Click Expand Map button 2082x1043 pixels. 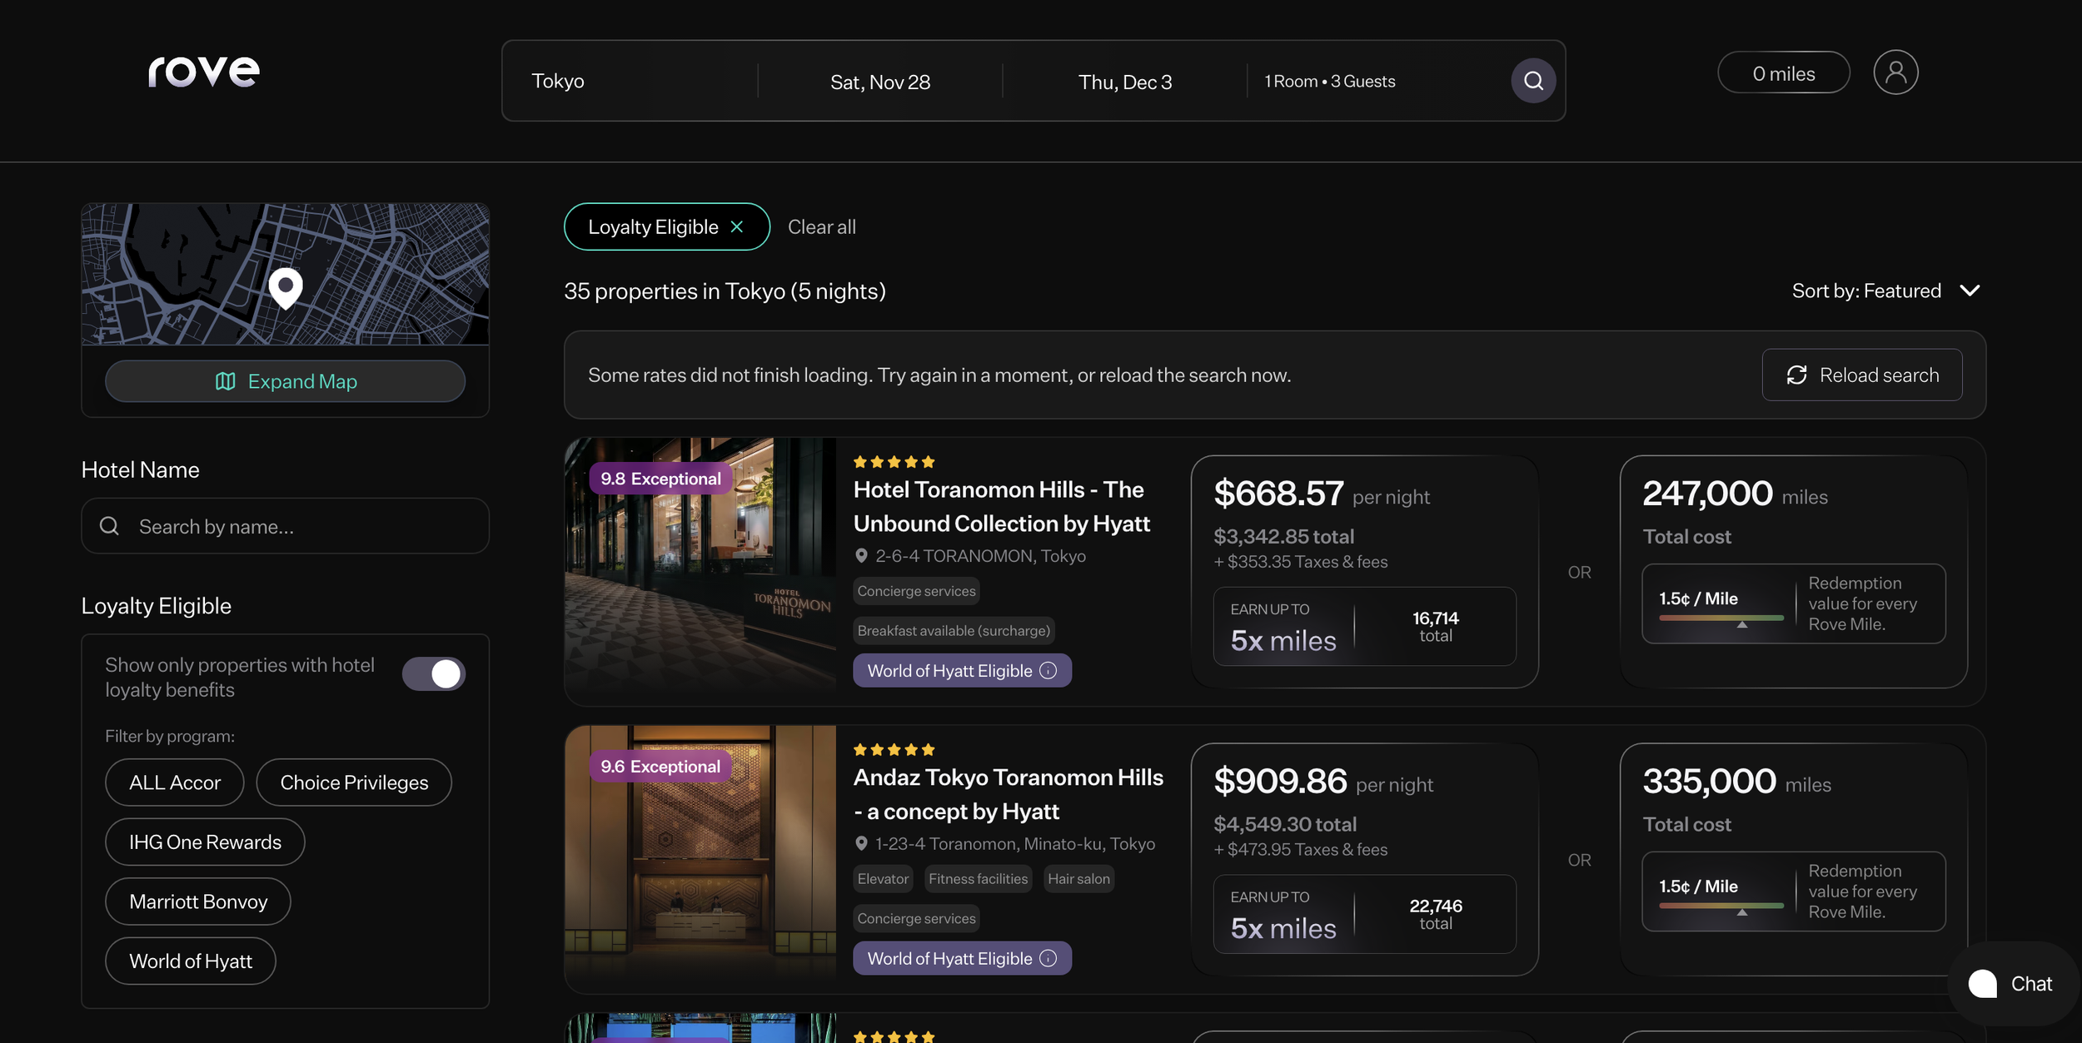286,381
